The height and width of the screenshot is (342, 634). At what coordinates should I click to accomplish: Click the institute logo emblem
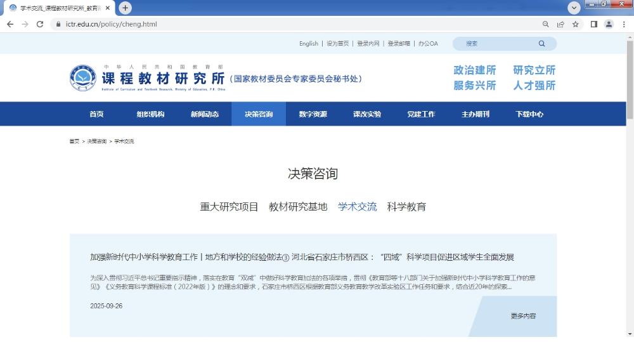[x=83, y=78]
